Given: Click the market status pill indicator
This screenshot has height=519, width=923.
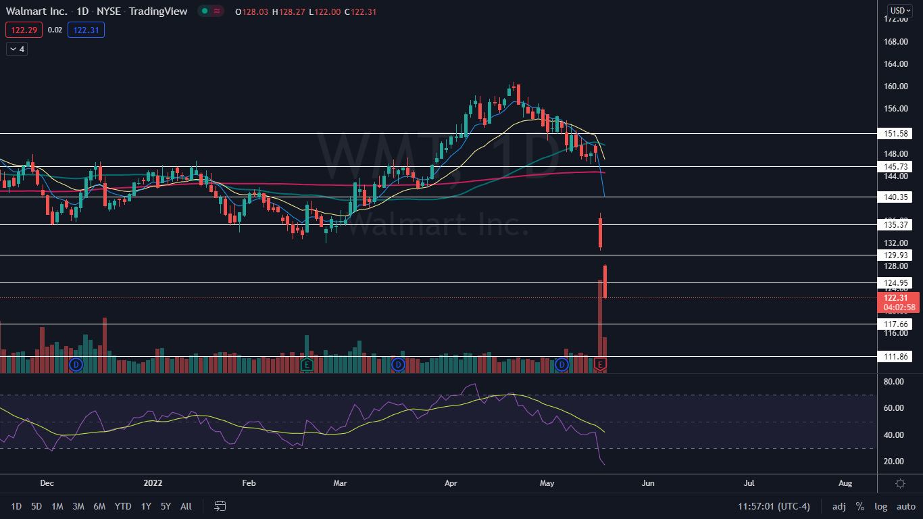Looking at the screenshot, I should pyautogui.click(x=211, y=11).
